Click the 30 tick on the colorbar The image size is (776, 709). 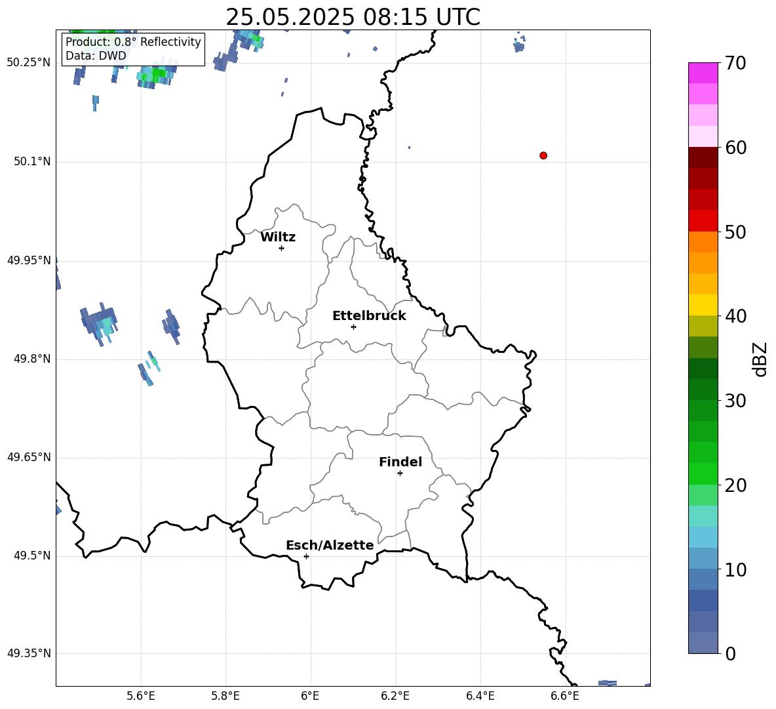pyautogui.click(x=735, y=401)
